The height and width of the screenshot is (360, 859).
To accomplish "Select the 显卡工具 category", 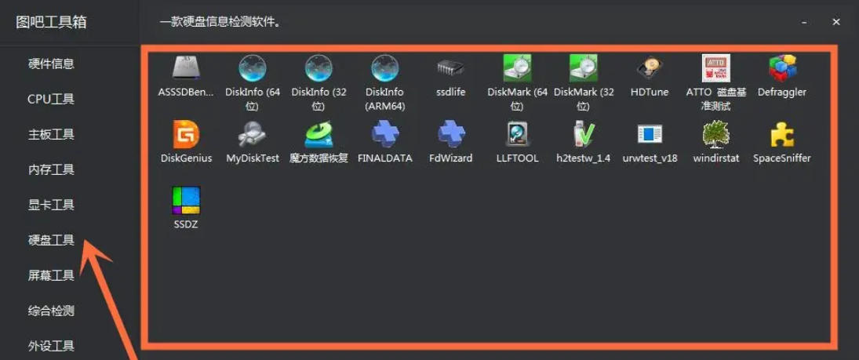I will [x=51, y=205].
